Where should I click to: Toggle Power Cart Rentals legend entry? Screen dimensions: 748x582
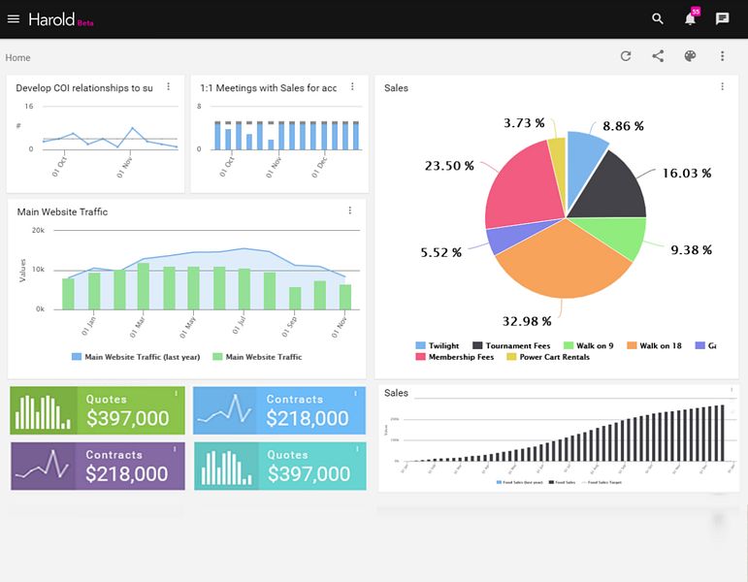(548, 357)
